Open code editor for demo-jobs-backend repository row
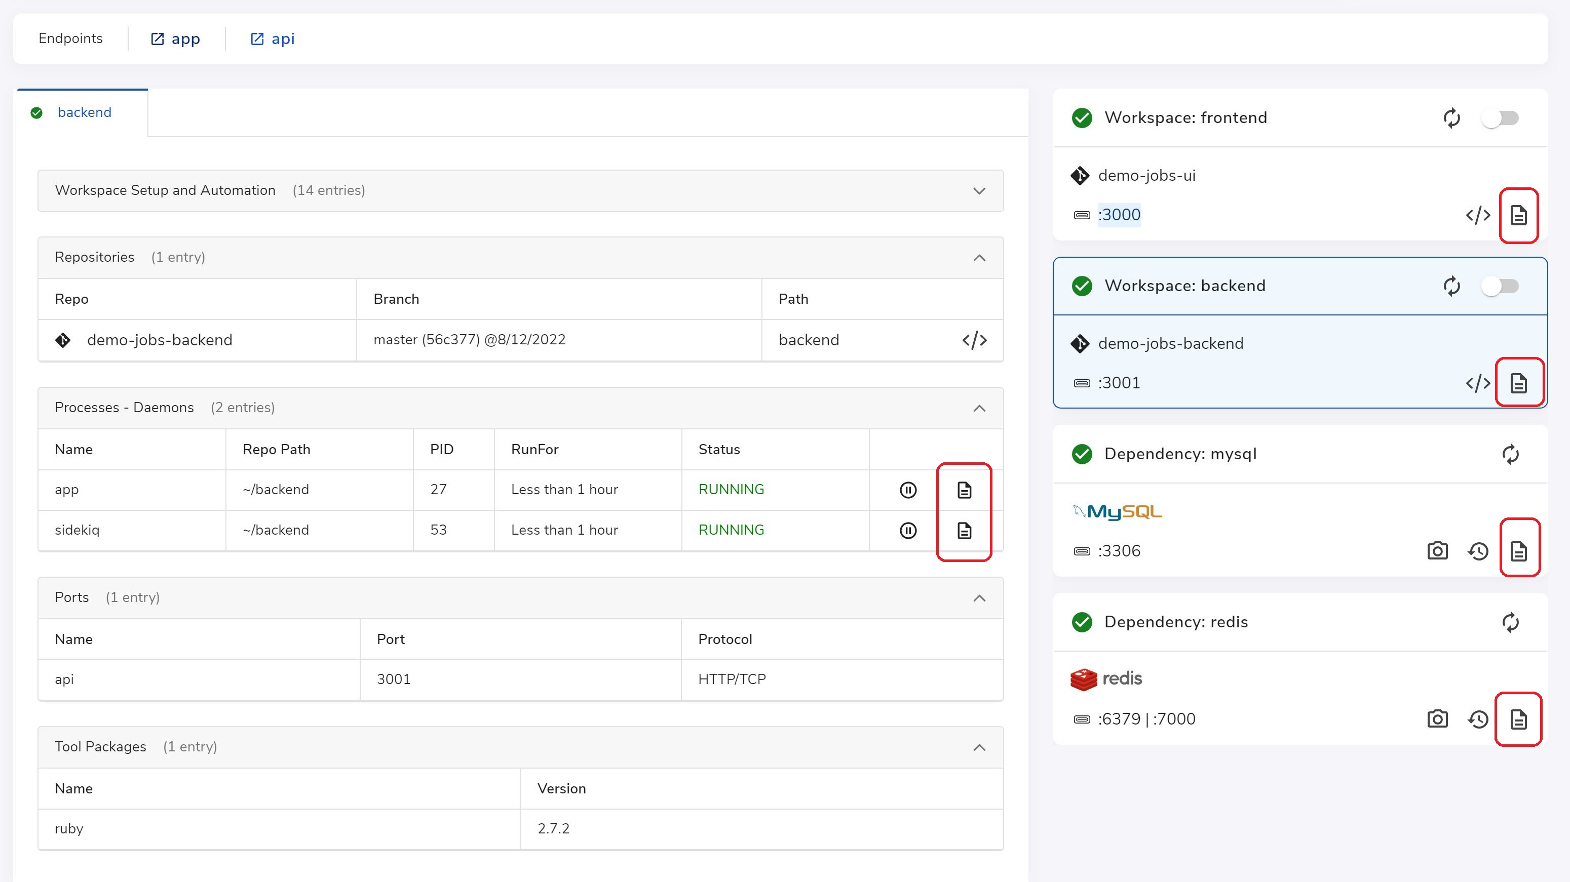This screenshot has height=882, width=1570. coord(974,340)
